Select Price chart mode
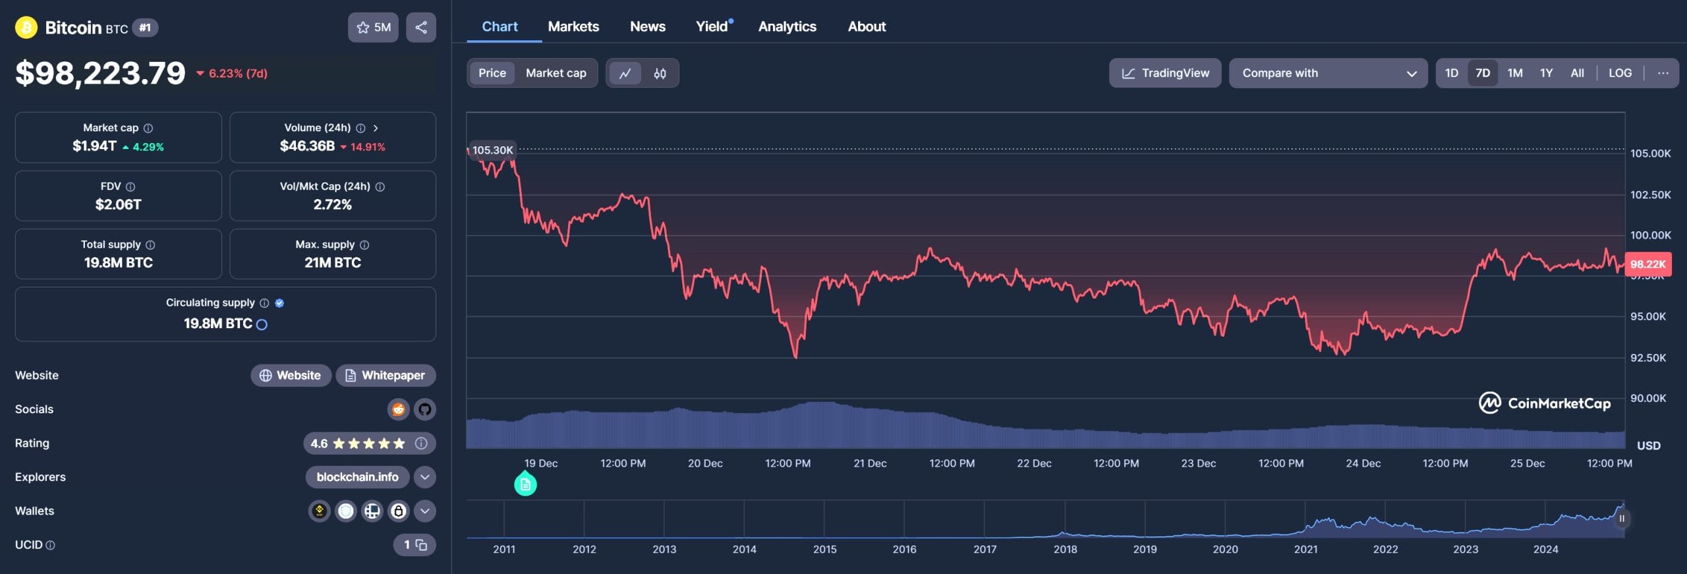Viewport: 1687px width, 574px height. coord(492,73)
